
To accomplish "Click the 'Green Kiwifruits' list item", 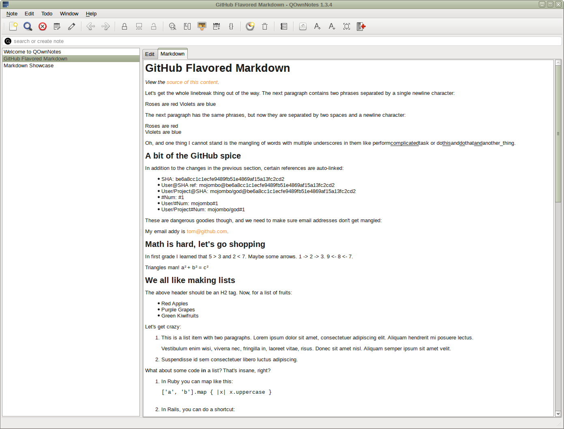I will click(180, 316).
